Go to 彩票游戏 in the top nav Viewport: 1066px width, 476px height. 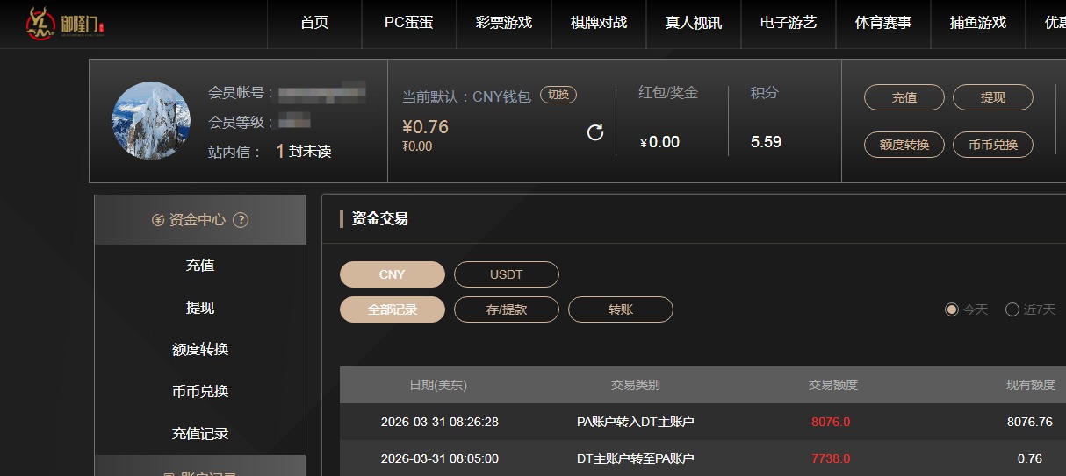[504, 24]
